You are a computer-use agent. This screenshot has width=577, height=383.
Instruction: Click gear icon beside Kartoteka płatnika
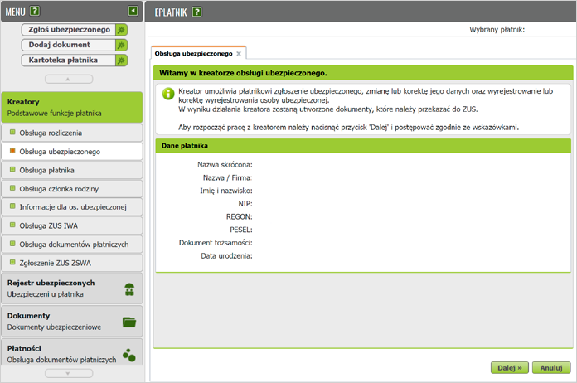click(121, 61)
